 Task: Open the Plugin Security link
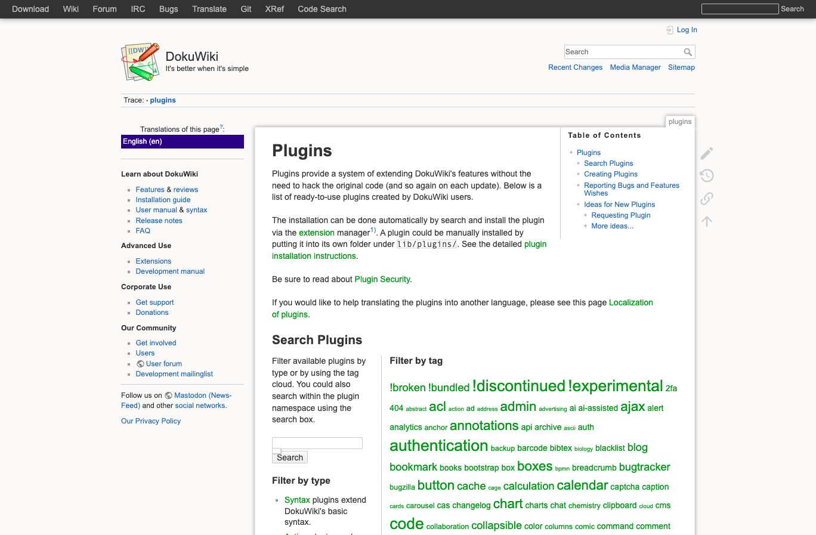pos(382,279)
